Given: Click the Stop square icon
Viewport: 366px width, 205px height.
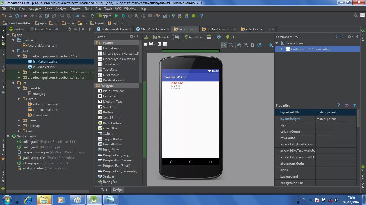Looking at the screenshot, I should point(150,16).
